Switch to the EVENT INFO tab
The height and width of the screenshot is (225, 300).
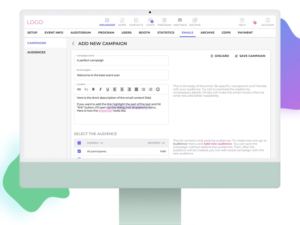pyautogui.click(x=54, y=32)
